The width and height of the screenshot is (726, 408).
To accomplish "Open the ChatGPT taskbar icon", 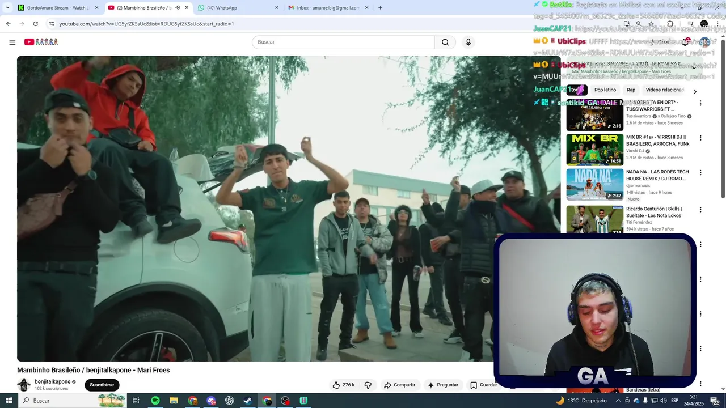I will tap(230, 401).
